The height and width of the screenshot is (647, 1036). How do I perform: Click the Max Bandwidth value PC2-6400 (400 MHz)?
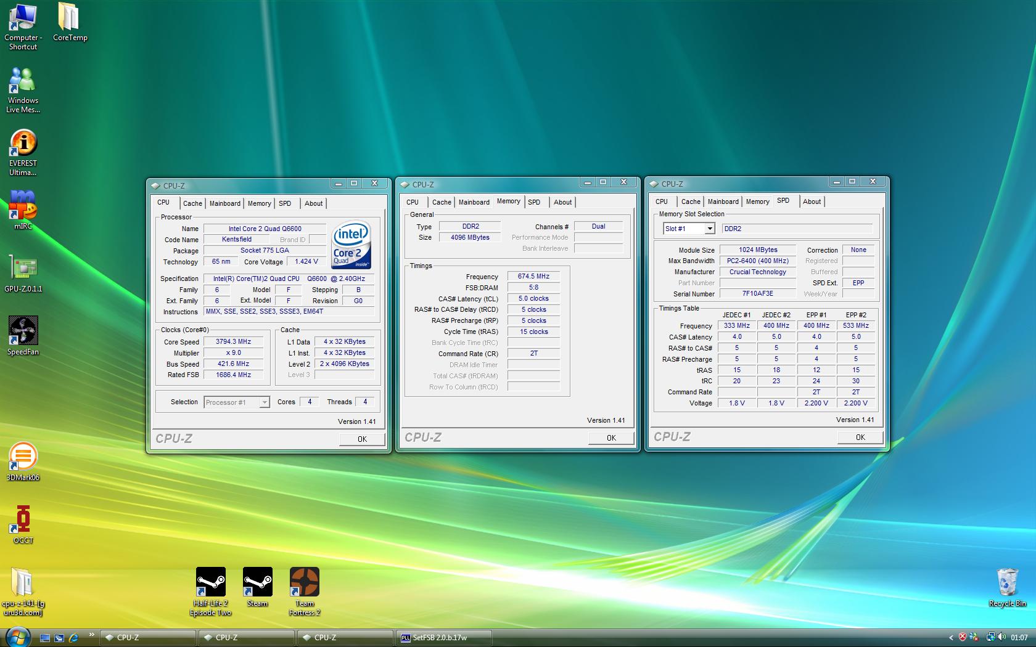coord(758,261)
